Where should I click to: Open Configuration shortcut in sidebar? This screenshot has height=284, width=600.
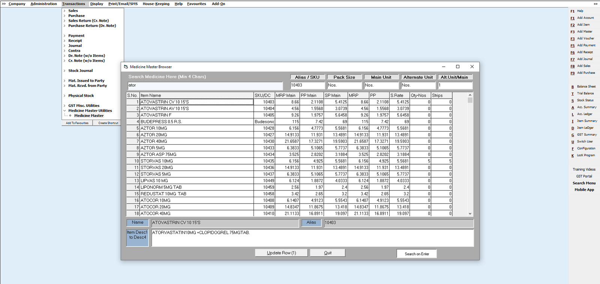pyautogui.click(x=586, y=149)
